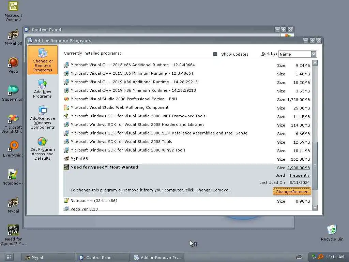
Task: Click the 2,900.00MB size link
Action: pyautogui.click(x=299, y=168)
